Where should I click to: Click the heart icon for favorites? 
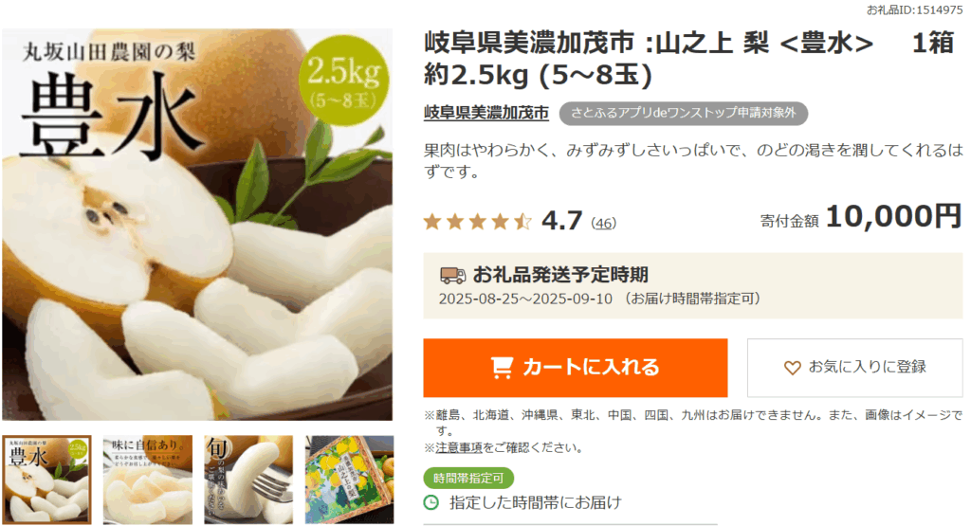coord(792,368)
